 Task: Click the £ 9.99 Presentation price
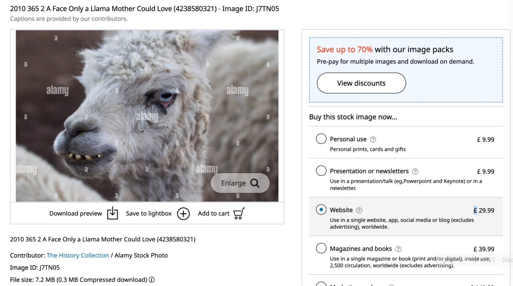[485, 171]
